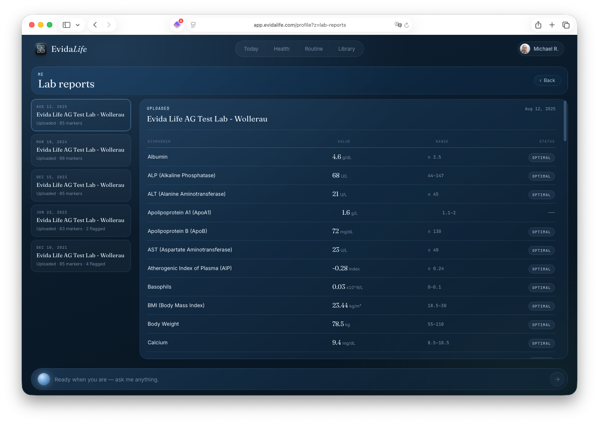The image size is (599, 424).
Task: Click the 'Ask me anything' chat input
Action: [x=299, y=379]
